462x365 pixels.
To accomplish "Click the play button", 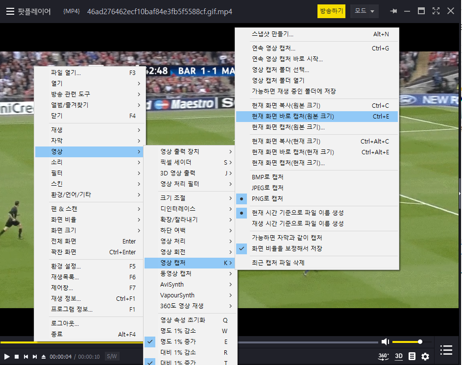I will (x=7, y=357).
